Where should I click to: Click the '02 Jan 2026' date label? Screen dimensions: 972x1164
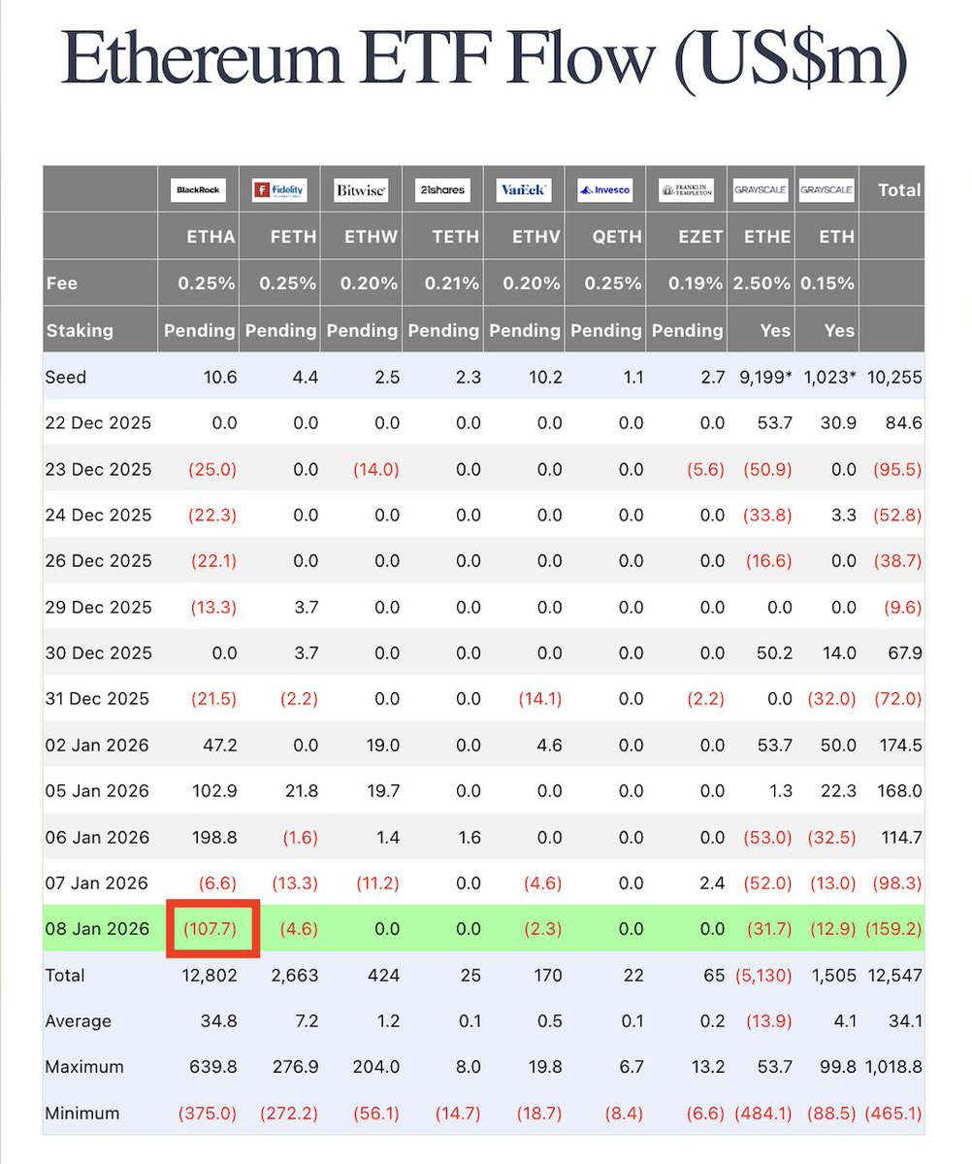coord(96,746)
